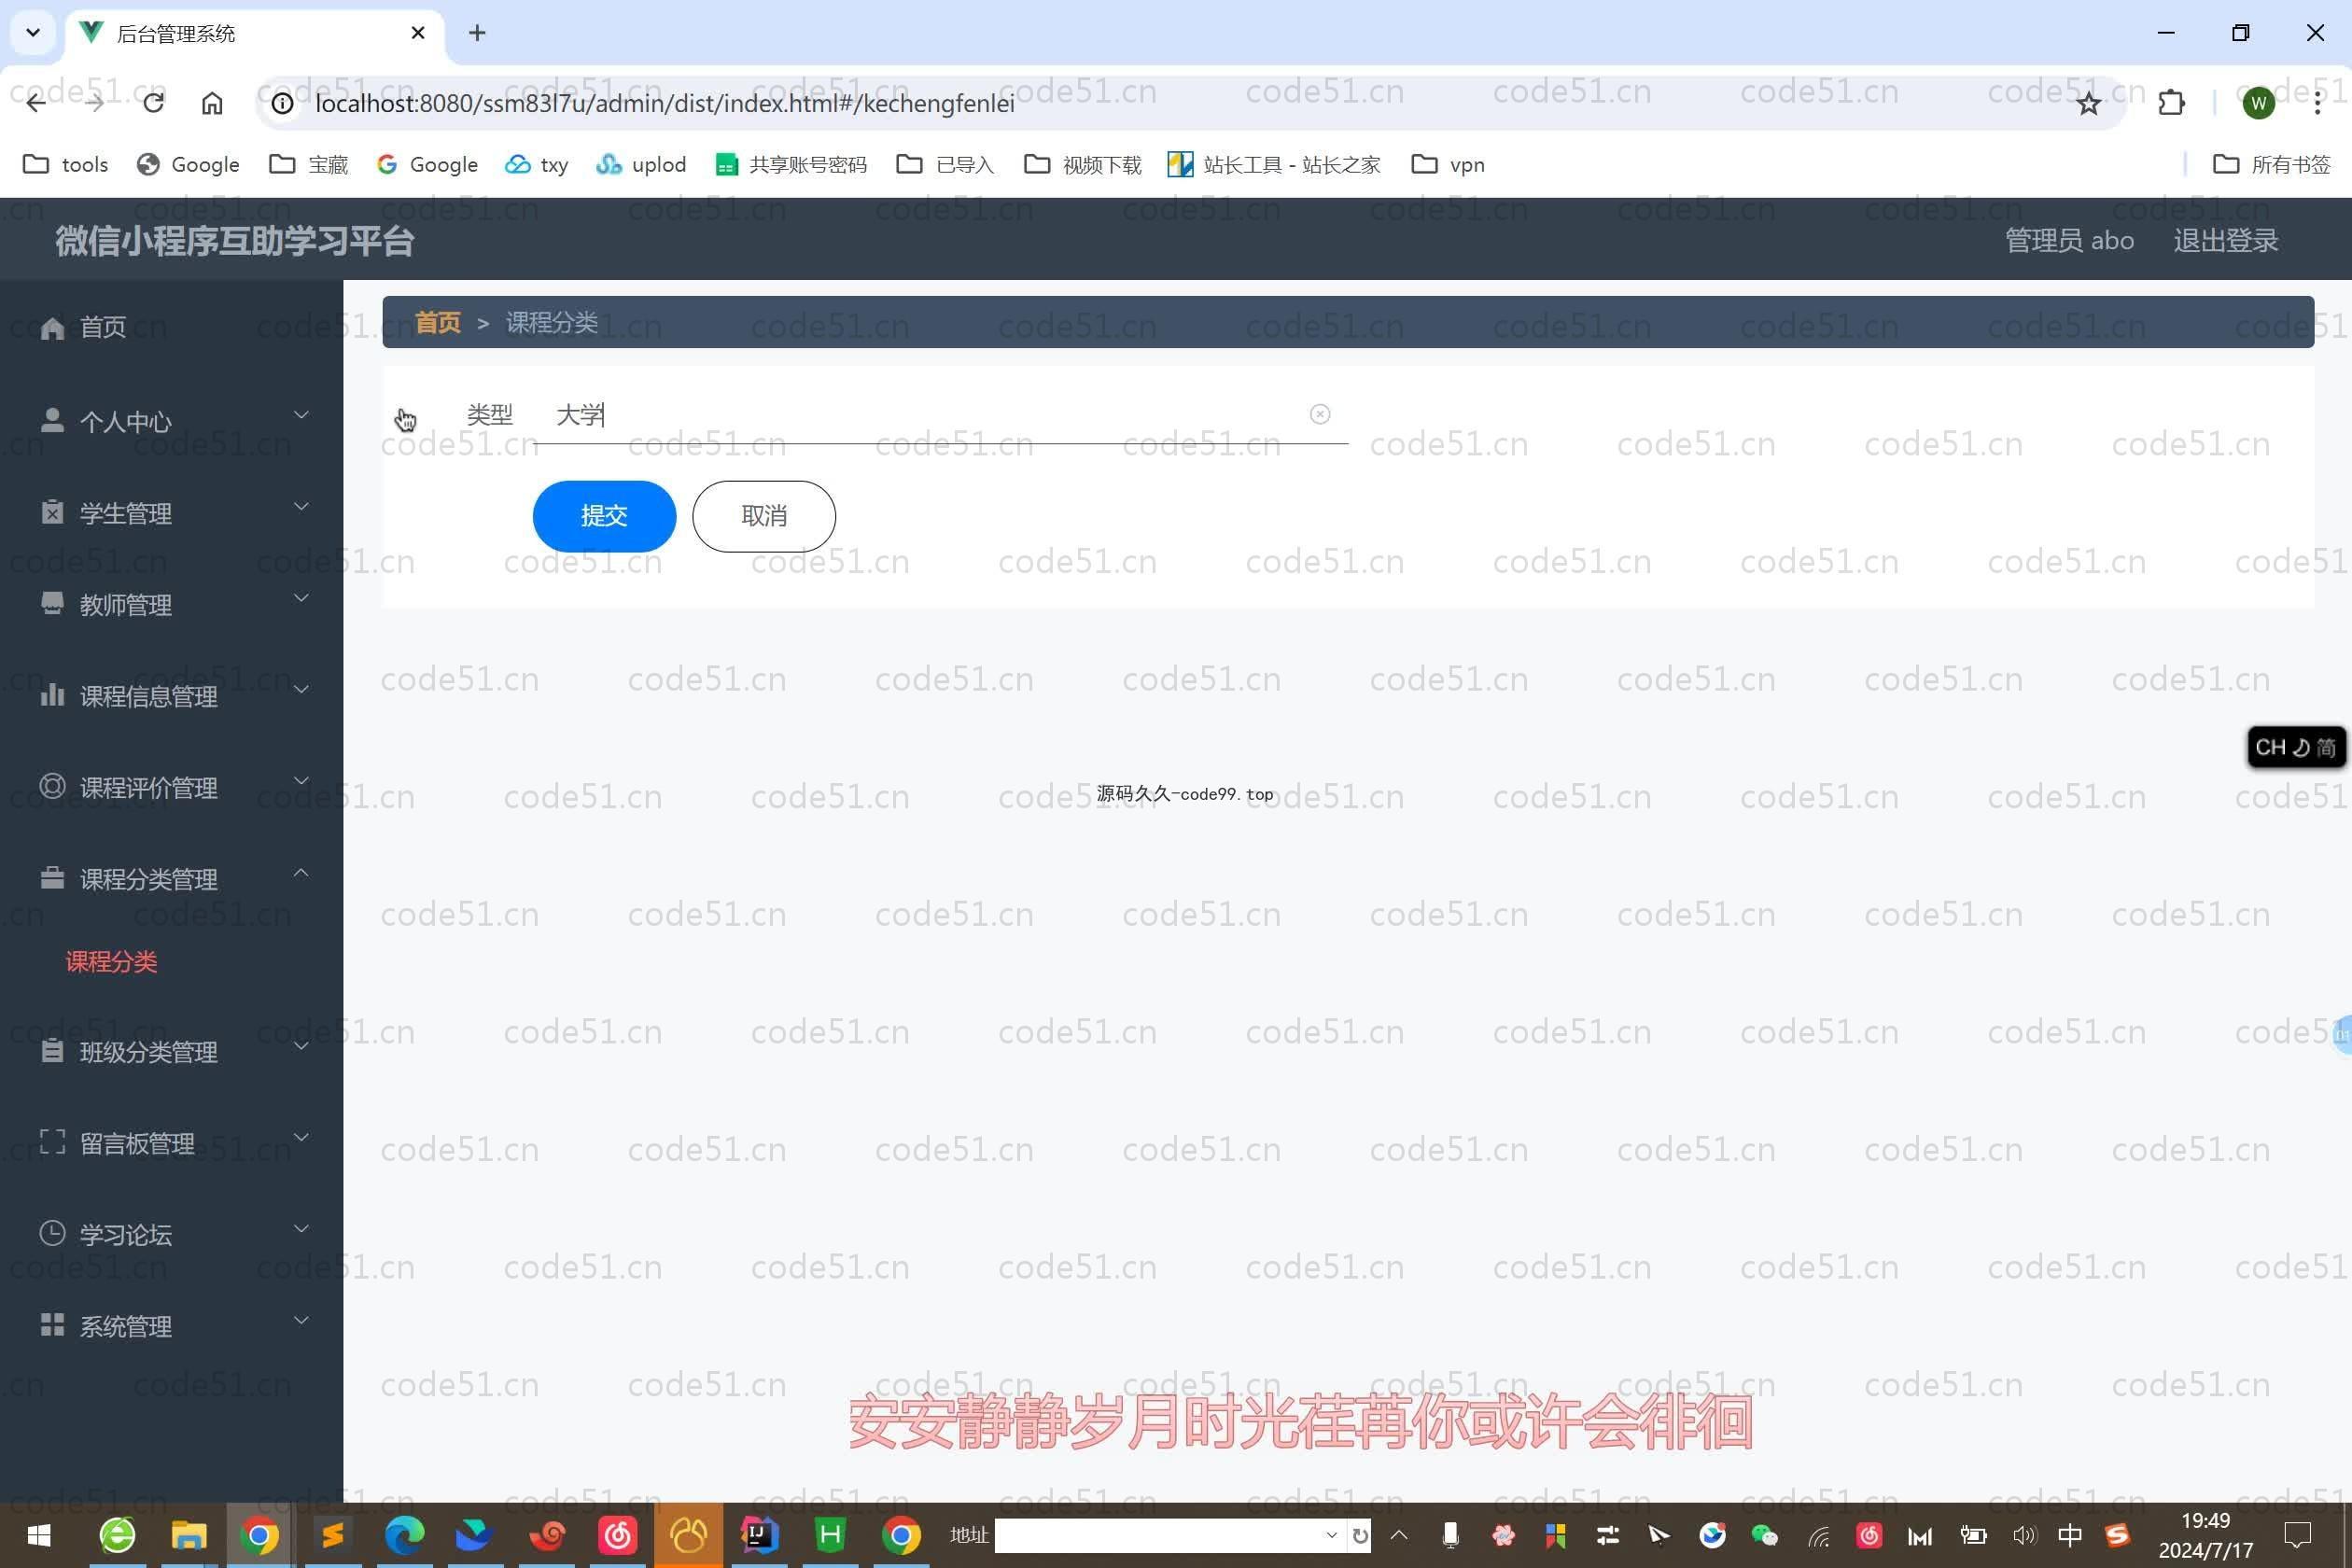The image size is (2352, 1568).
Task: Click the 学生管理 sidebar icon
Action: 52,512
